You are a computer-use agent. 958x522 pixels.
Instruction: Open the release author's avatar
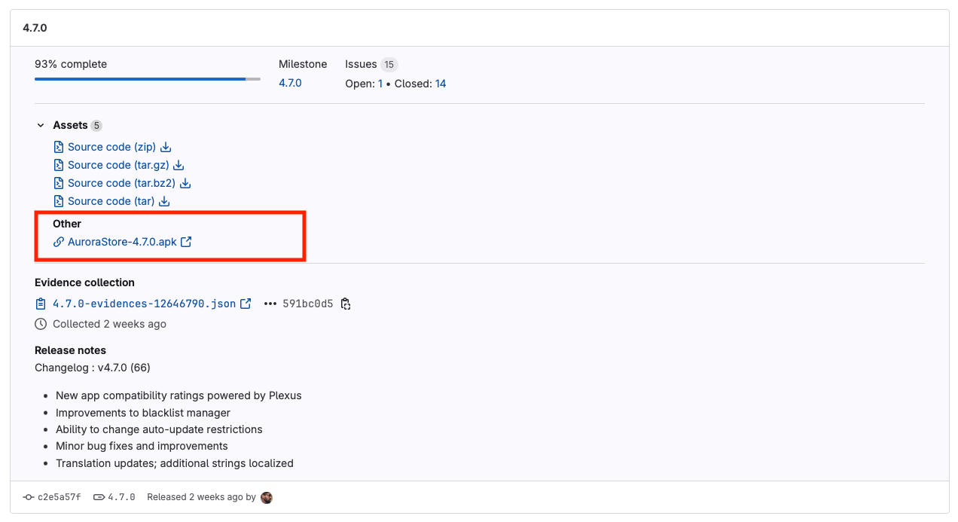click(267, 497)
